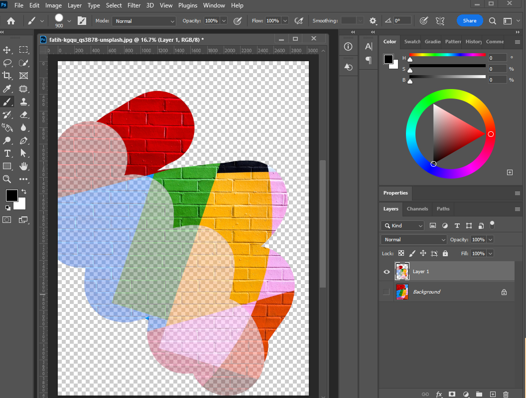
Task: Toggle Quick Mask mode
Action: [x=6, y=220]
